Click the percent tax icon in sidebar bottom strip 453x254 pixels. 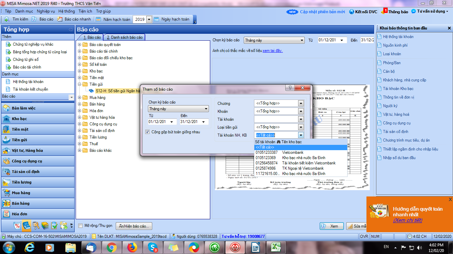17,226
